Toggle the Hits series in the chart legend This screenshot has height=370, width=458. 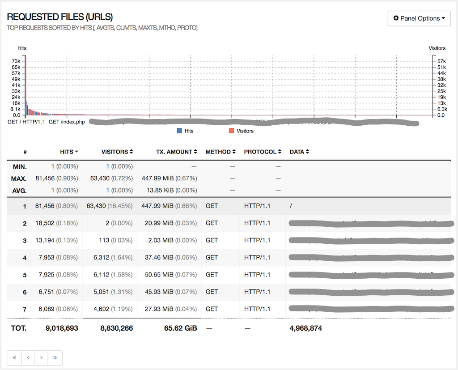point(185,131)
